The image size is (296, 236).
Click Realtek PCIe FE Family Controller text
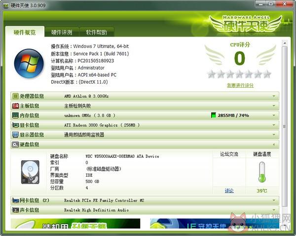point(104,200)
